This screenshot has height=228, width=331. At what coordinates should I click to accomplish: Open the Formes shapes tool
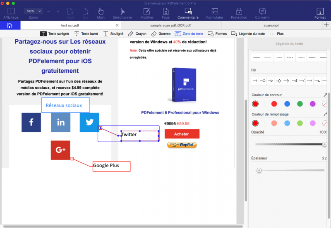coord(217,34)
